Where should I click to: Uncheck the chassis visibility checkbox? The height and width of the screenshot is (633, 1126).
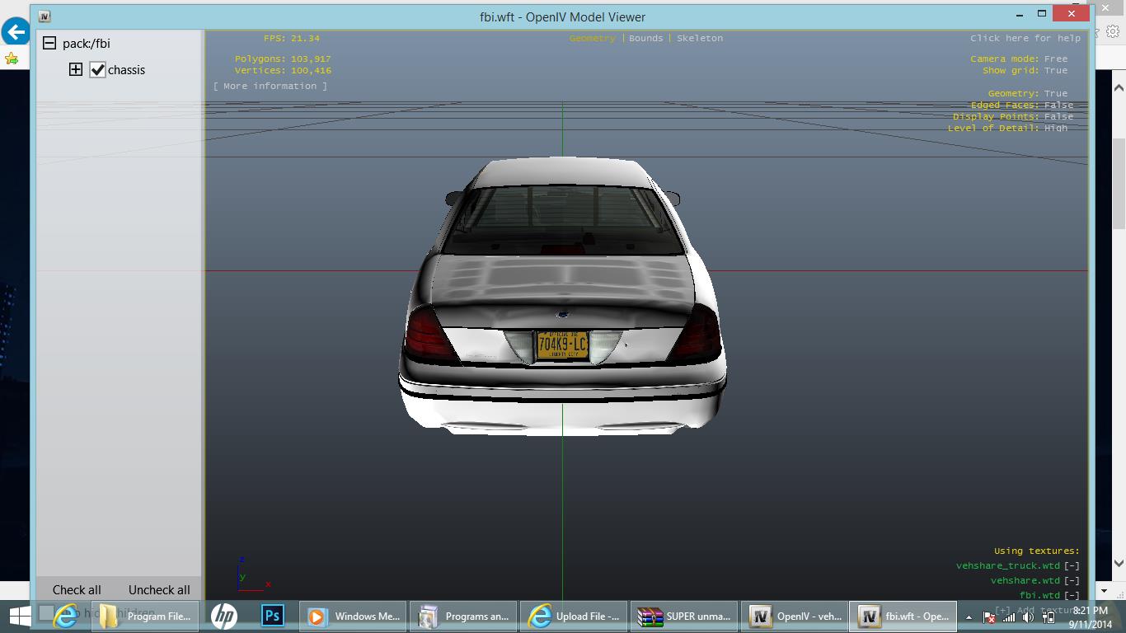coord(97,70)
